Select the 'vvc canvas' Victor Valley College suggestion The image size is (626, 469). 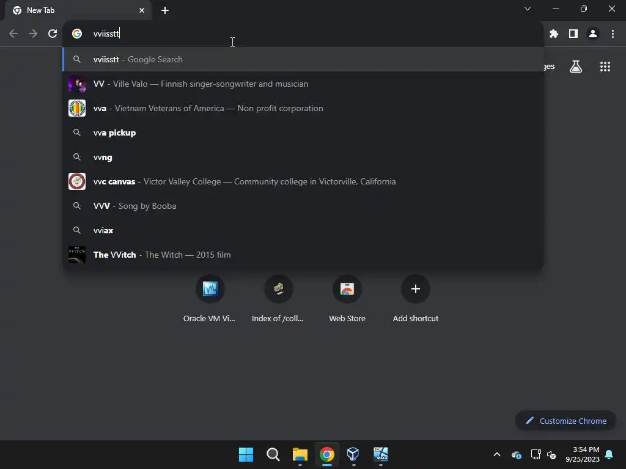pyautogui.click(x=303, y=181)
